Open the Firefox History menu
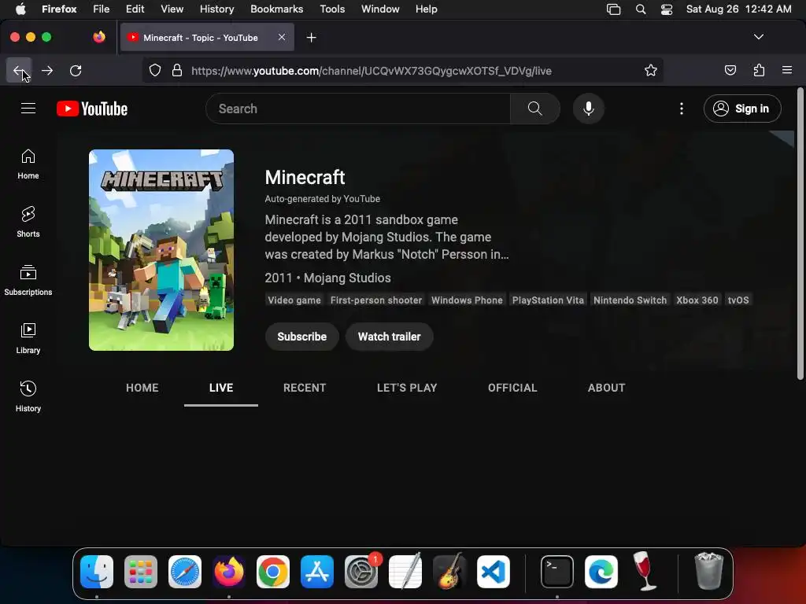 [x=216, y=9]
